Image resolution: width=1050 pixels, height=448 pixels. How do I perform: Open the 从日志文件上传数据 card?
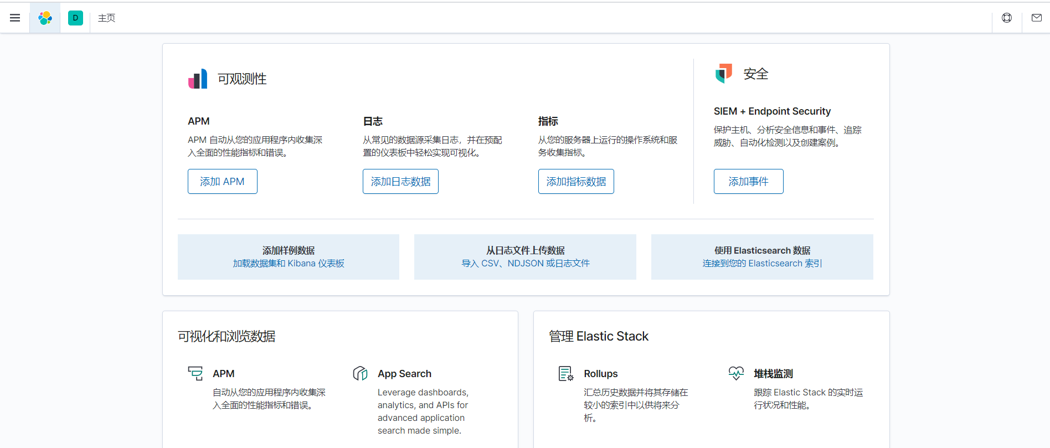click(525, 257)
